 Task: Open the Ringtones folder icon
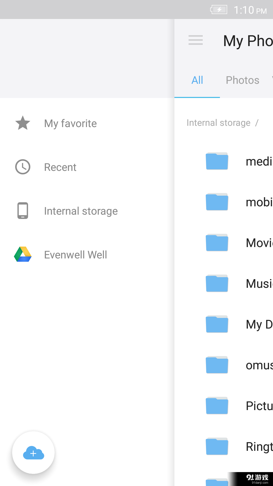tap(217, 446)
